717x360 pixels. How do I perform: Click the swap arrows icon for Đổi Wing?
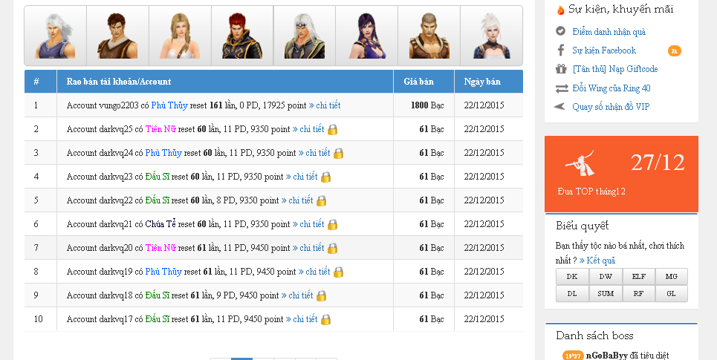[561, 88]
